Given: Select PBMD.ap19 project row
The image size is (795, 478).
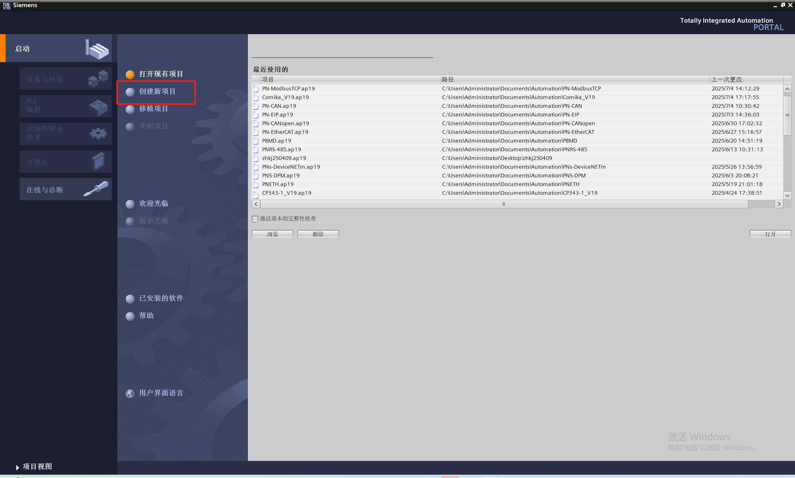Looking at the screenshot, I should click(517, 141).
